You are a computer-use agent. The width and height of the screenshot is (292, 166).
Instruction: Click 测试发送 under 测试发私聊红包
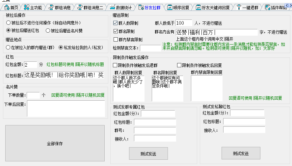(x=241, y=153)
